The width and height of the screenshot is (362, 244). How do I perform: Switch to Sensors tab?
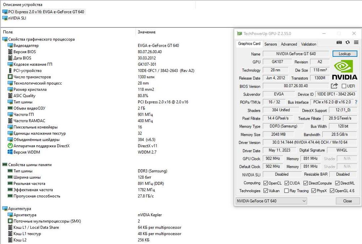tap(270, 44)
